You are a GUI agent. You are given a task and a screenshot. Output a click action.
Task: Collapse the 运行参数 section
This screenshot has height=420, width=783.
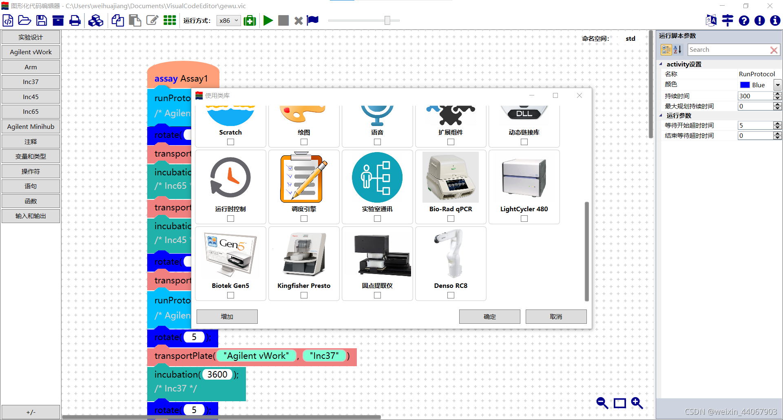tap(661, 115)
